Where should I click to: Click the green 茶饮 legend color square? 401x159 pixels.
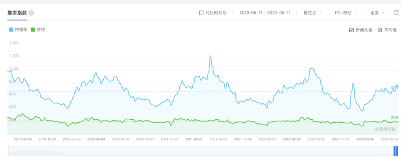(x=33, y=30)
